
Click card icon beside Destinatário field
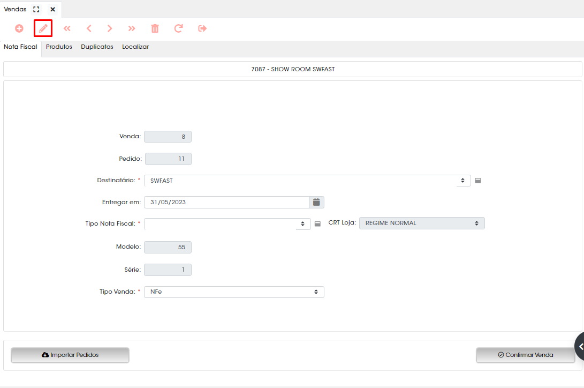(478, 181)
